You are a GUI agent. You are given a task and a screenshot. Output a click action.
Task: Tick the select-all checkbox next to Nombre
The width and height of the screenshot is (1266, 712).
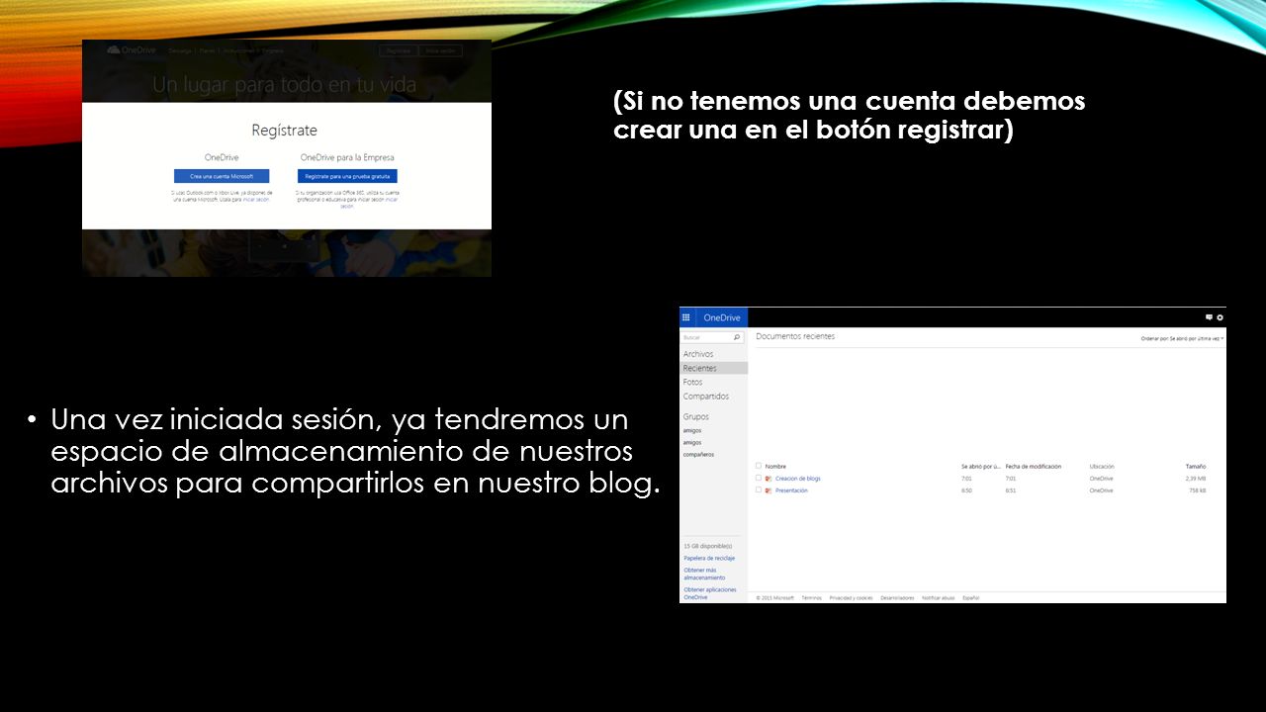pos(759,466)
